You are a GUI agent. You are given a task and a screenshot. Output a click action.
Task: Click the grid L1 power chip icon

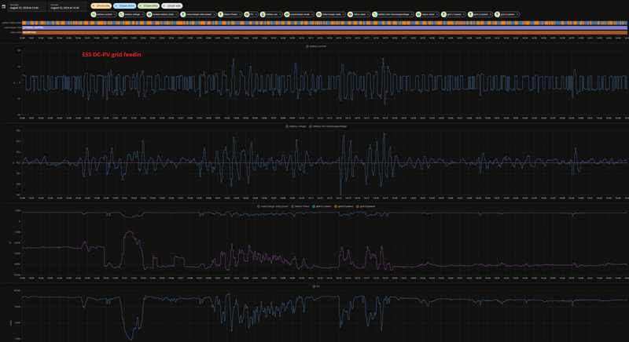(443, 14)
